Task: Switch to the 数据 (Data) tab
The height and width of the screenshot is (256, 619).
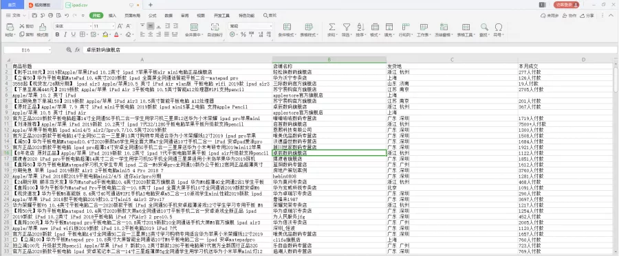Action: pyautogui.click(x=169, y=15)
